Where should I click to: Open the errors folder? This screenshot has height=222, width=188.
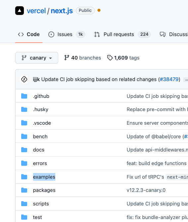40,163
